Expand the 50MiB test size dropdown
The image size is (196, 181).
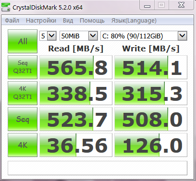click(79, 36)
